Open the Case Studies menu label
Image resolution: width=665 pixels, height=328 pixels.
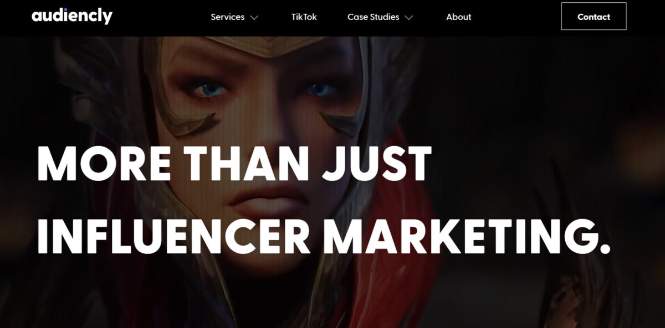(373, 17)
